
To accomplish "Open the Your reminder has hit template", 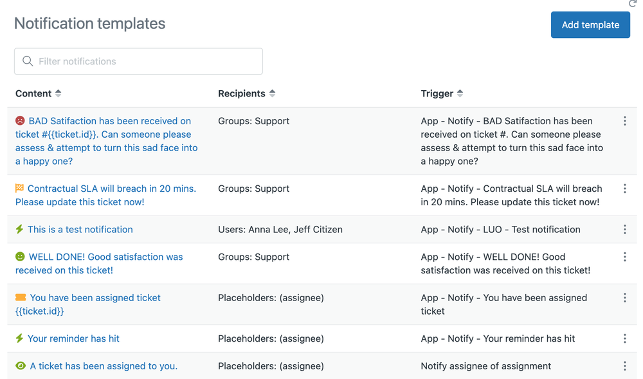I will coord(73,338).
